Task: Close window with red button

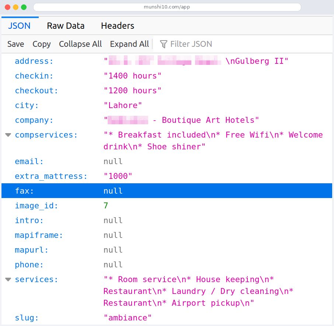Action: point(8,7)
